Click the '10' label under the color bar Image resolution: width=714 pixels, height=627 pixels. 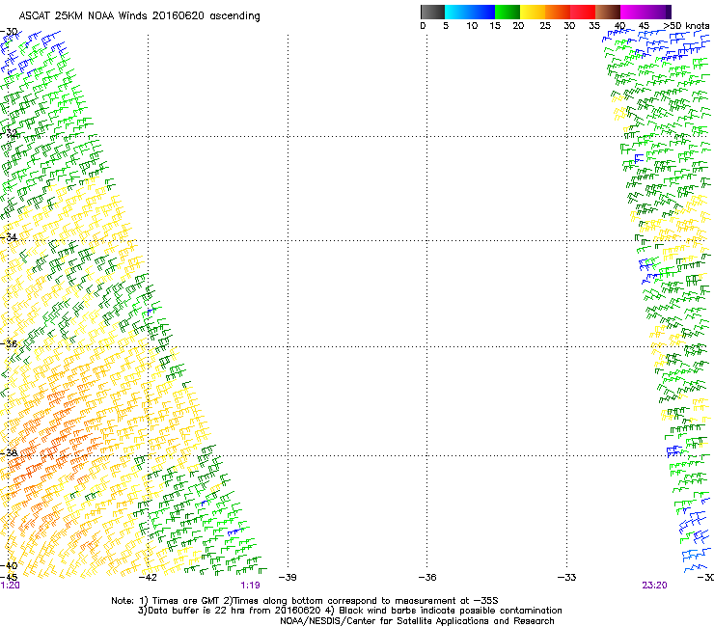pos(472,26)
